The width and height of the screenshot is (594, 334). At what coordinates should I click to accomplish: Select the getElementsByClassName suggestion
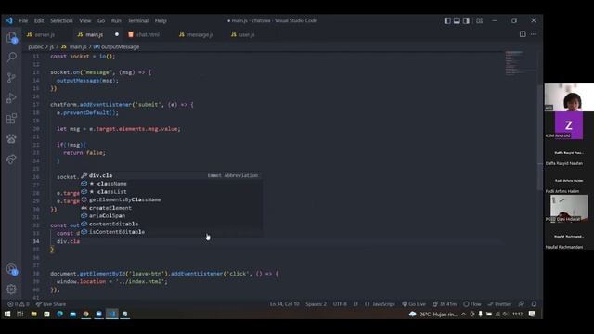(171, 199)
